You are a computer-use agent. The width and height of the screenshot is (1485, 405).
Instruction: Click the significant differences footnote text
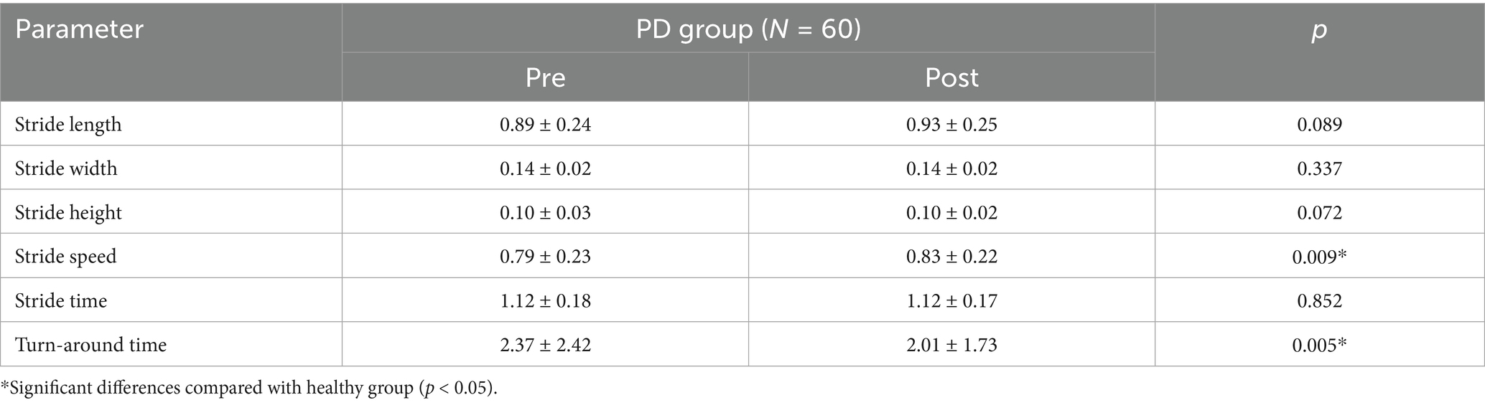coord(248,389)
